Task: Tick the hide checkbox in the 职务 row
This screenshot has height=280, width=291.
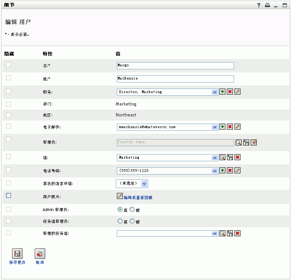Action: coord(9,91)
